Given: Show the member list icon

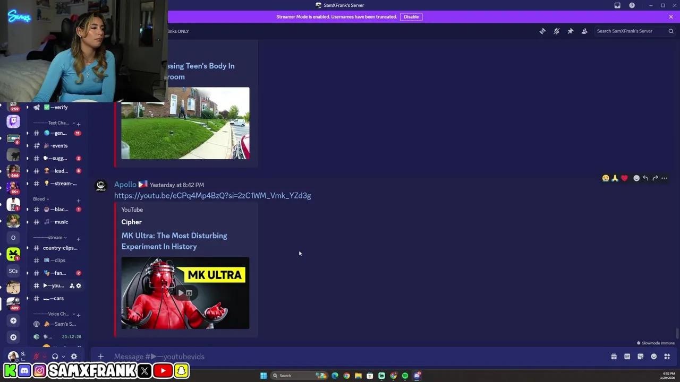Looking at the screenshot, I should 584,31.
